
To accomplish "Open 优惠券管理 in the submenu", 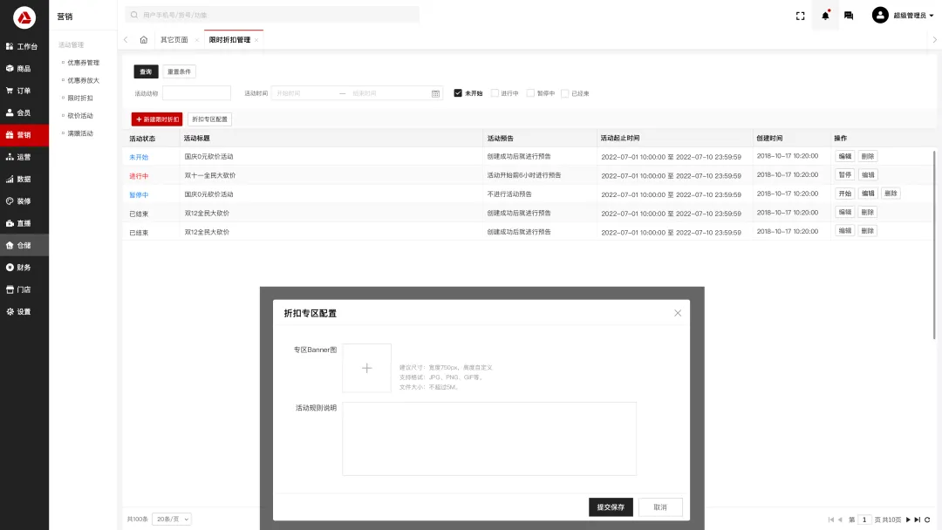I will click(84, 63).
